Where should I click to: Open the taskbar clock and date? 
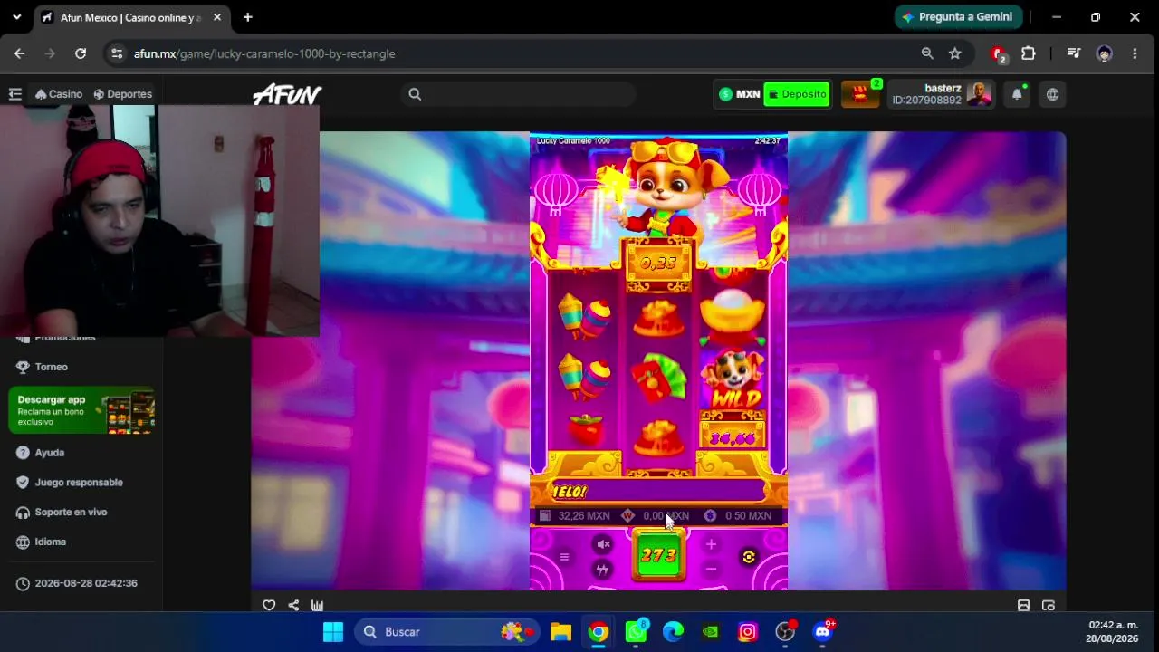[x=1113, y=632]
